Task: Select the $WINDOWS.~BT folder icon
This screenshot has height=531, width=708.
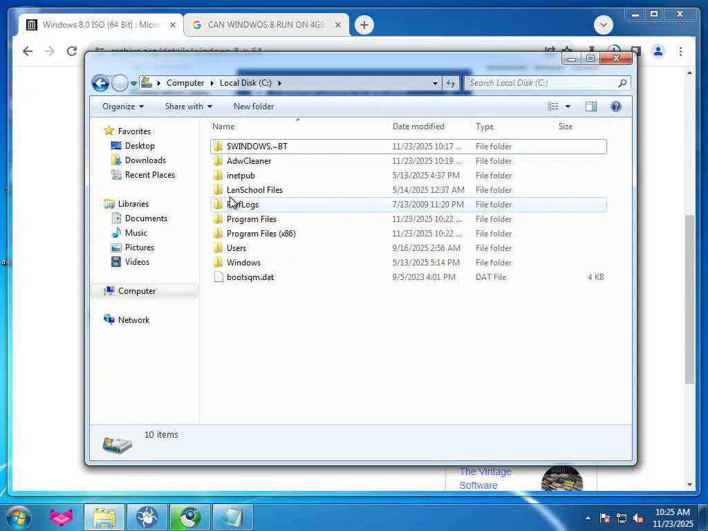Action: [x=218, y=147]
